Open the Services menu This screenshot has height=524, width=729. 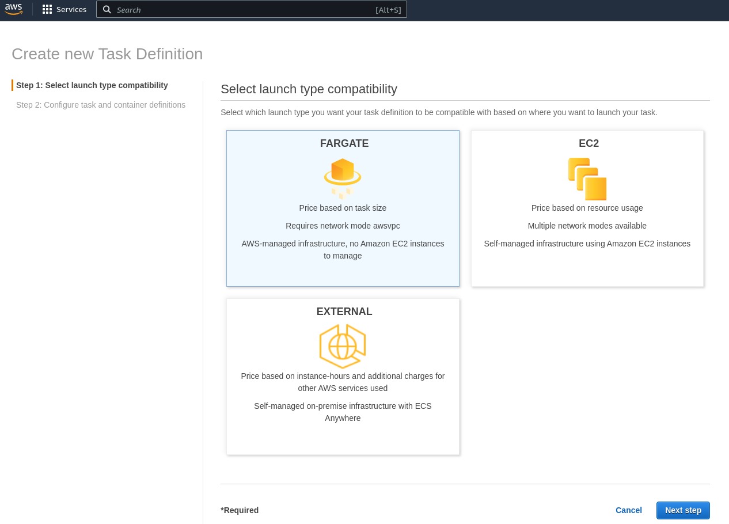64,9
